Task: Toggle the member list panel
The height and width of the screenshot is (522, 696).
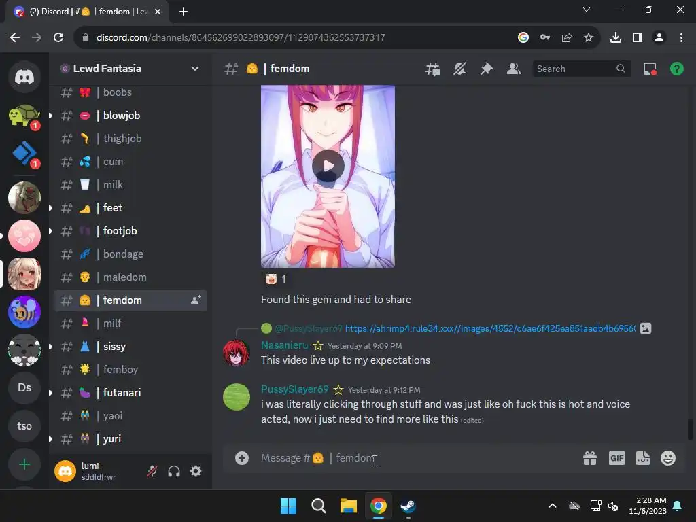Action: pos(514,69)
